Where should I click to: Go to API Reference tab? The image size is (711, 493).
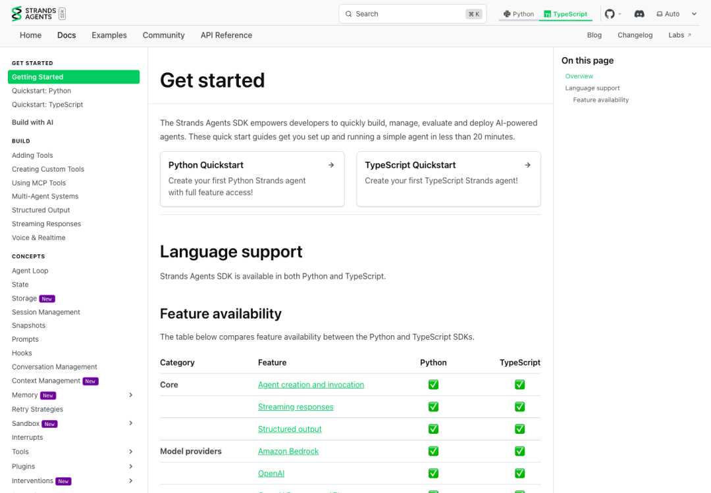point(226,35)
